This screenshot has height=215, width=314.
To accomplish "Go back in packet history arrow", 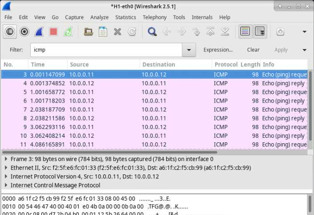I will 167,32.
